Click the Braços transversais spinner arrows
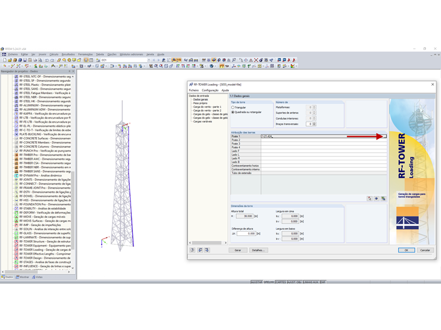 click(314, 124)
